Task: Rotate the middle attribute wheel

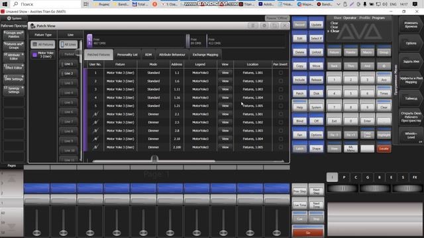Action: (x=375, y=188)
